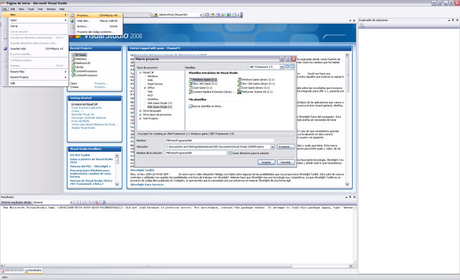
Task: Pick the Platformer Starter Kit (3.1) template
Action: [255, 92]
